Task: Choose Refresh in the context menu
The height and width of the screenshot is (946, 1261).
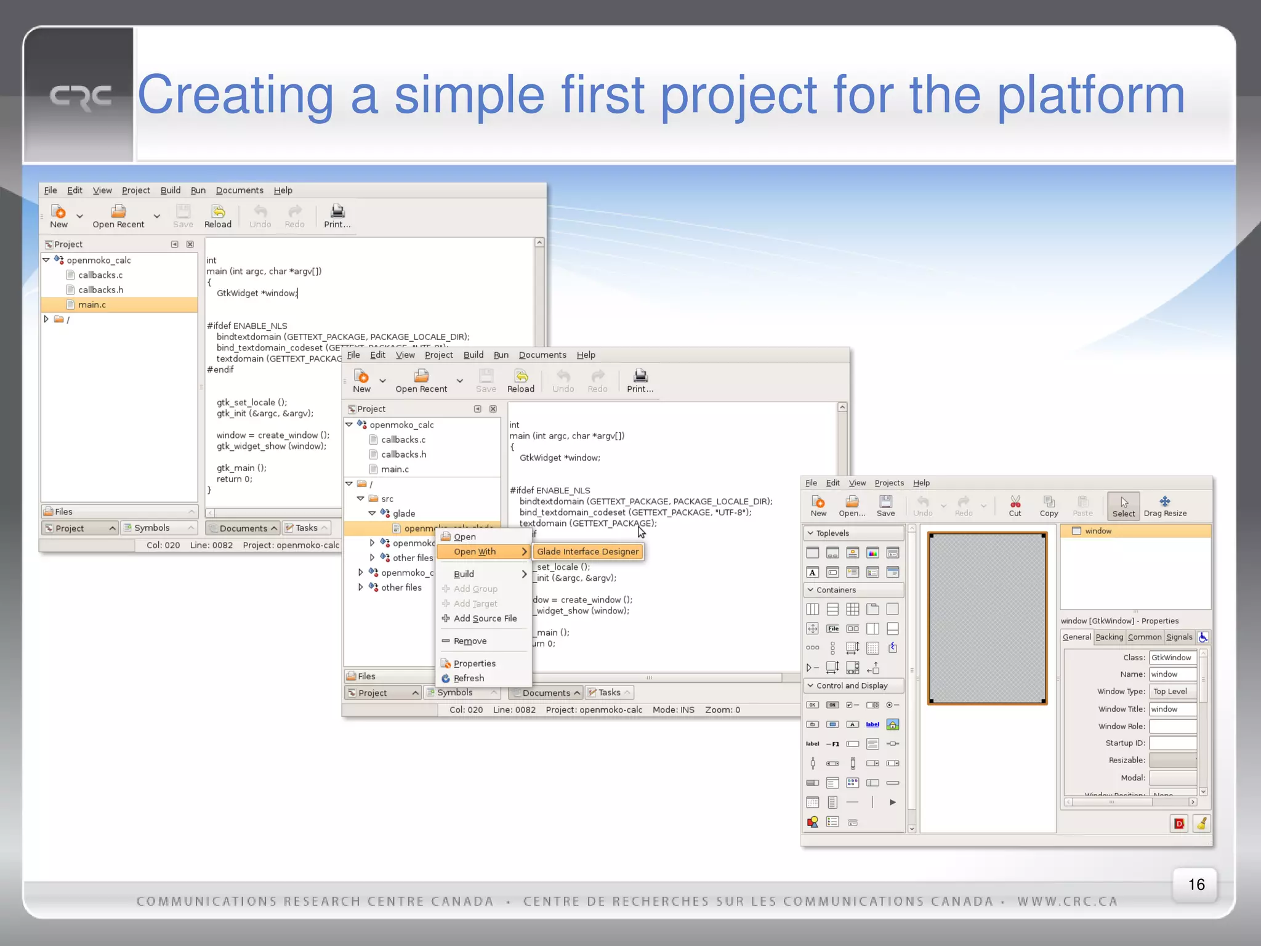Action: [x=484, y=678]
